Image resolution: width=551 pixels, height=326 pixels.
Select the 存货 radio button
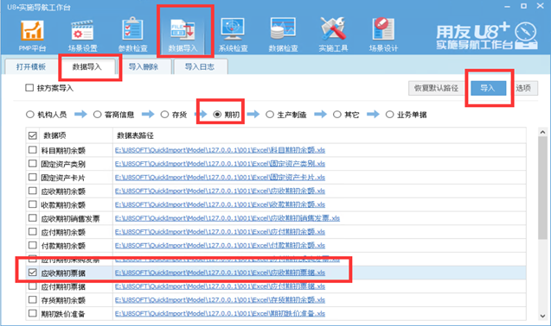pos(164,115)
